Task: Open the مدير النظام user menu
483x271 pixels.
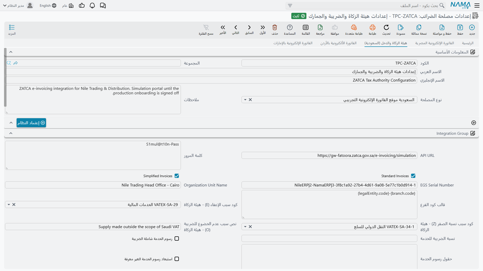Action: (18, 6)
